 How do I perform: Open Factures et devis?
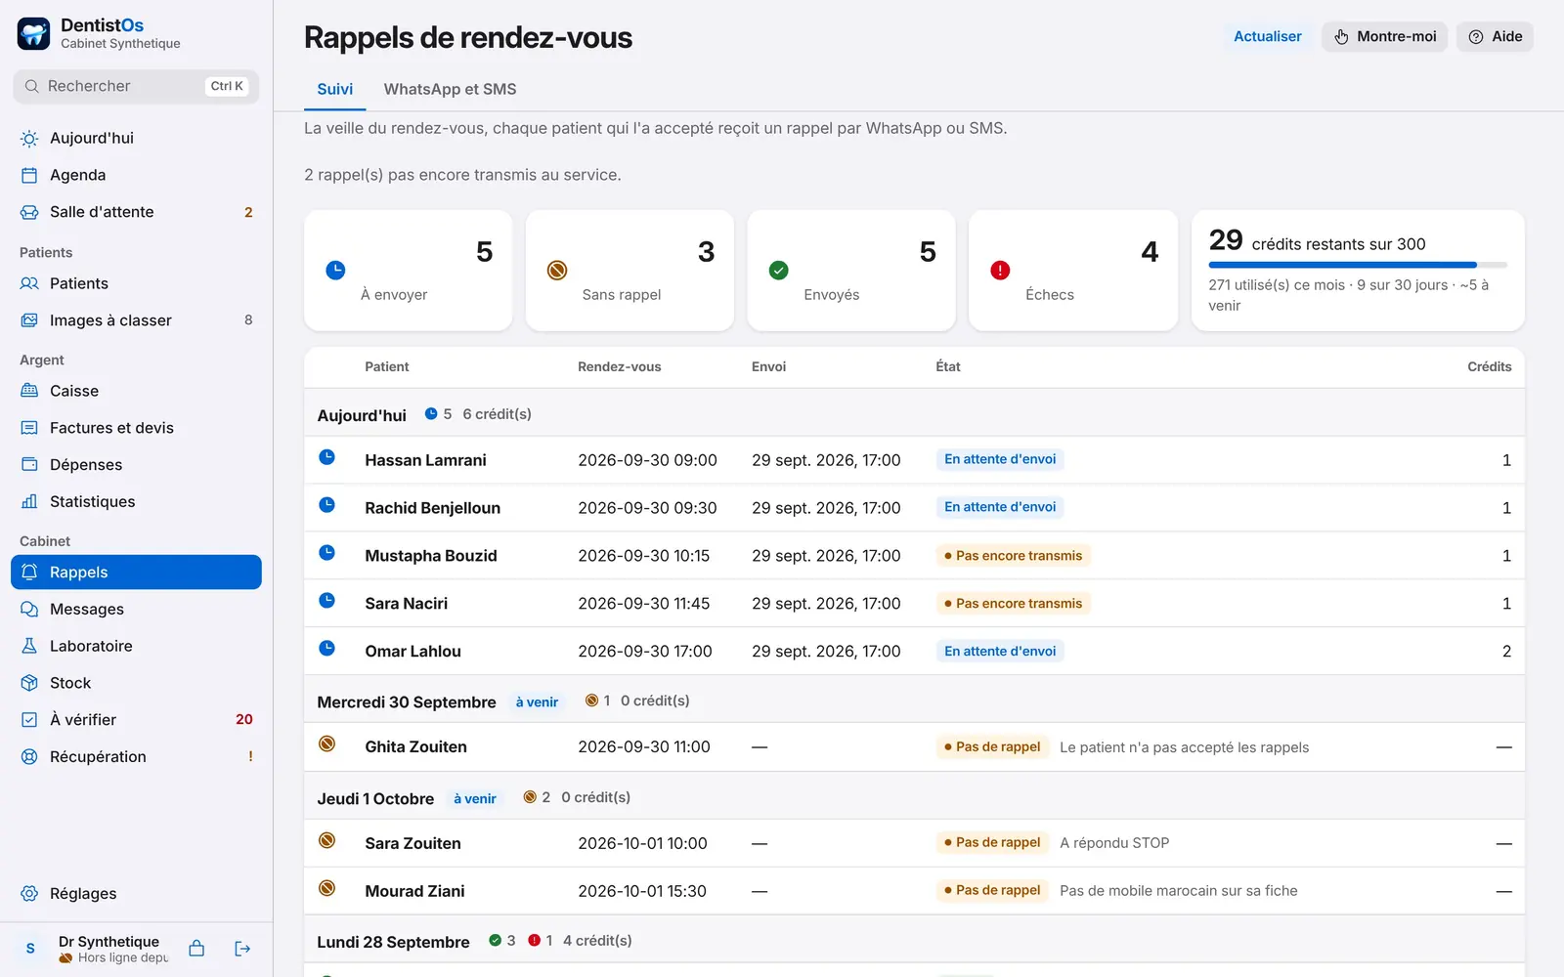136,428
